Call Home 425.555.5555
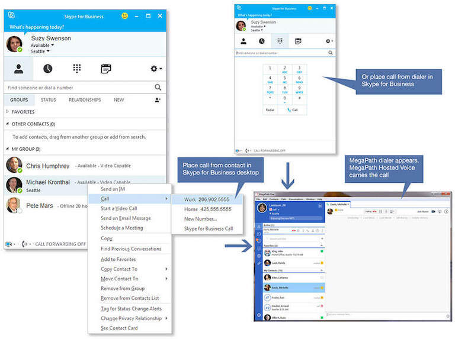This screenshot has width=455, height=339. click(208, 209)
